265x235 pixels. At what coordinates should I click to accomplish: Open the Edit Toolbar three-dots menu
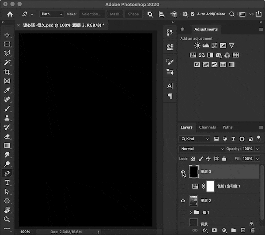coord(7,228)
